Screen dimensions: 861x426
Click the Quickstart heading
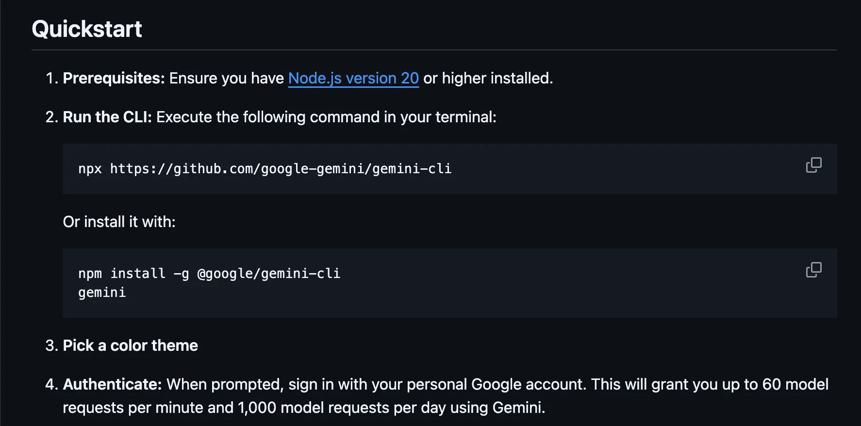[x=87, y=29]
